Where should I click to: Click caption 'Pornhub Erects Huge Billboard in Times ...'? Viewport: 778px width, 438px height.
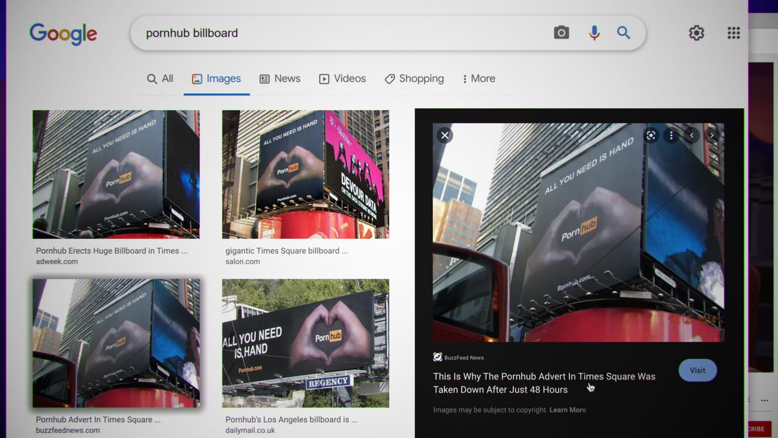pos(112,251)
